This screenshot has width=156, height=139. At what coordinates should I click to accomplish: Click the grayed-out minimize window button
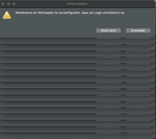click(x=8, y=4)
